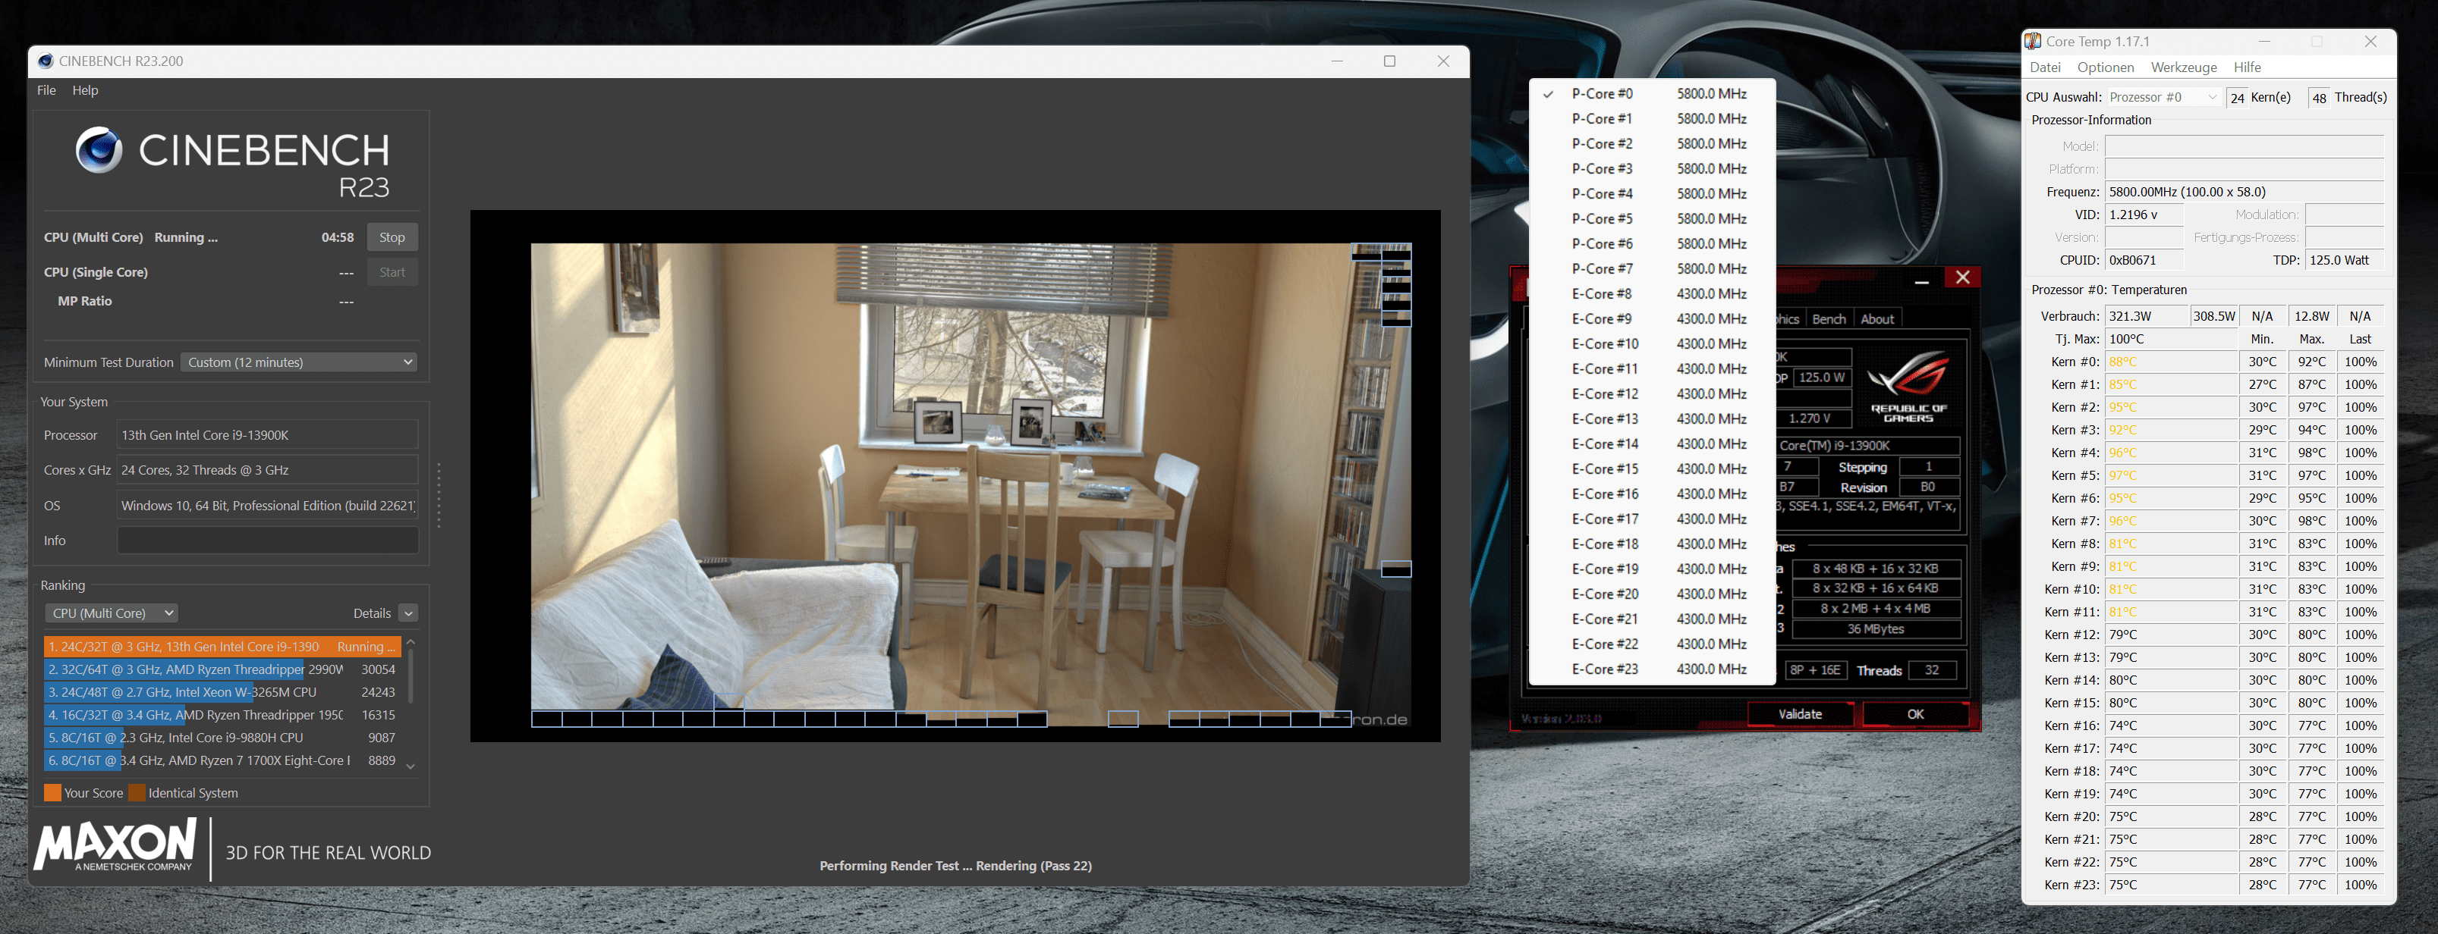Screen dimensions: 2438x934
Task: Open the Hilfe menu in Core Temp
Action: pos(2247,67)
